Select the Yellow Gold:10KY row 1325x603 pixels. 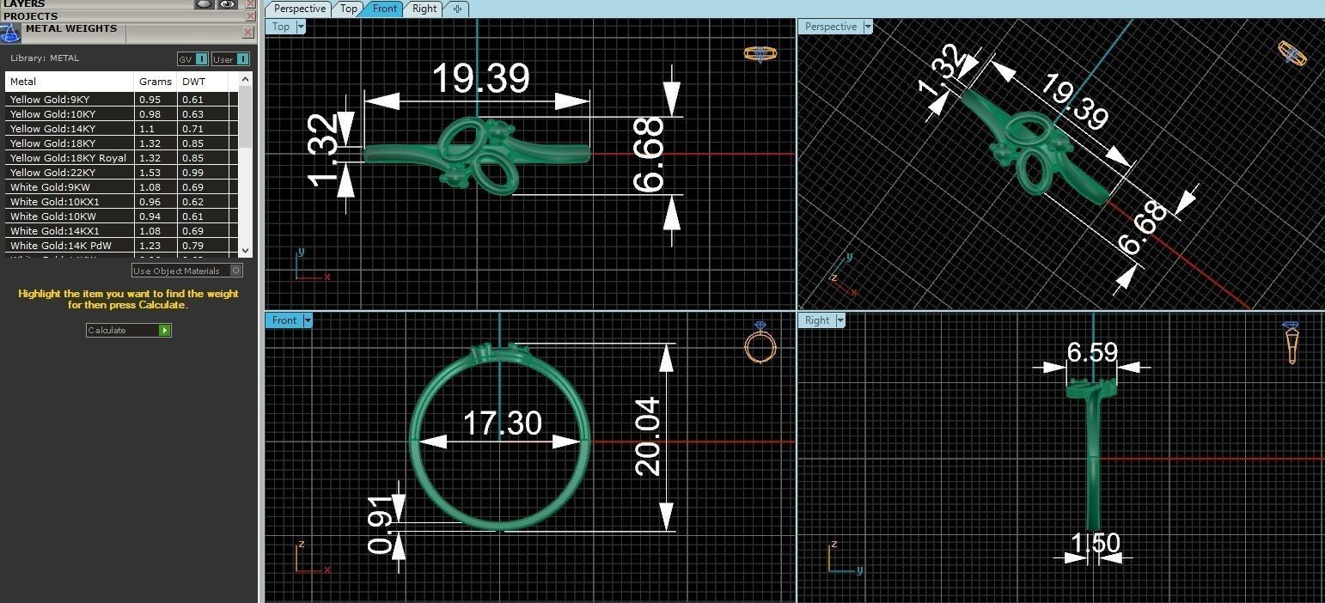(121, 114)
